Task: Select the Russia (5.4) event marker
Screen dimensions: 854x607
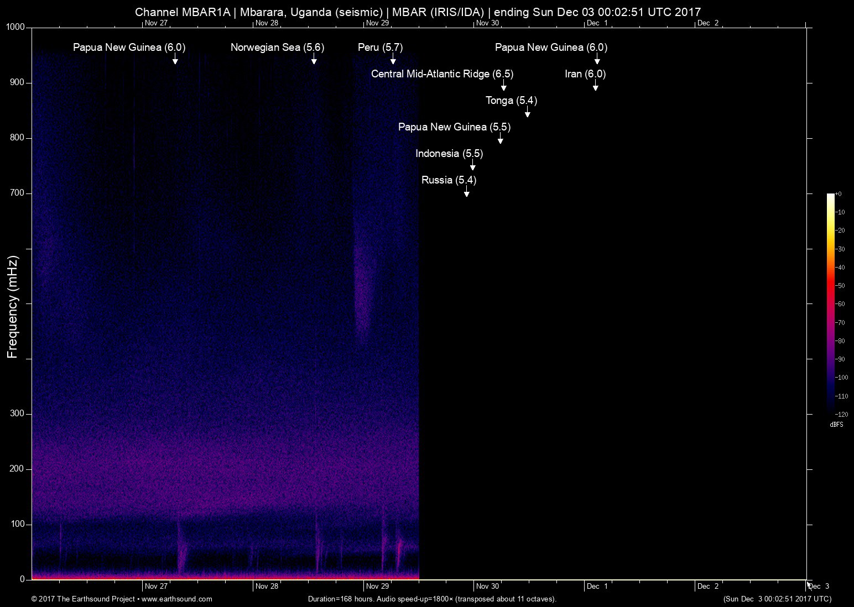Action: coord(466,193)
